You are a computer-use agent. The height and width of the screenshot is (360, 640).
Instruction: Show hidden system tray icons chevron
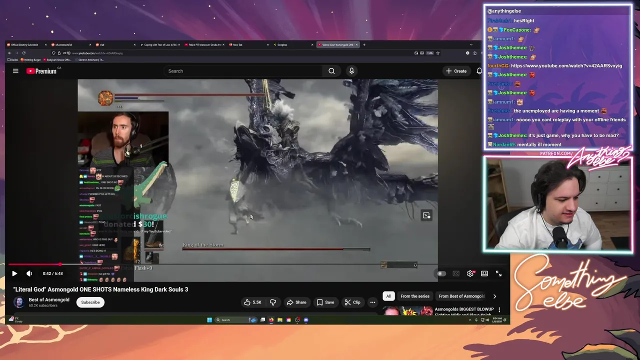click(470, 320)
